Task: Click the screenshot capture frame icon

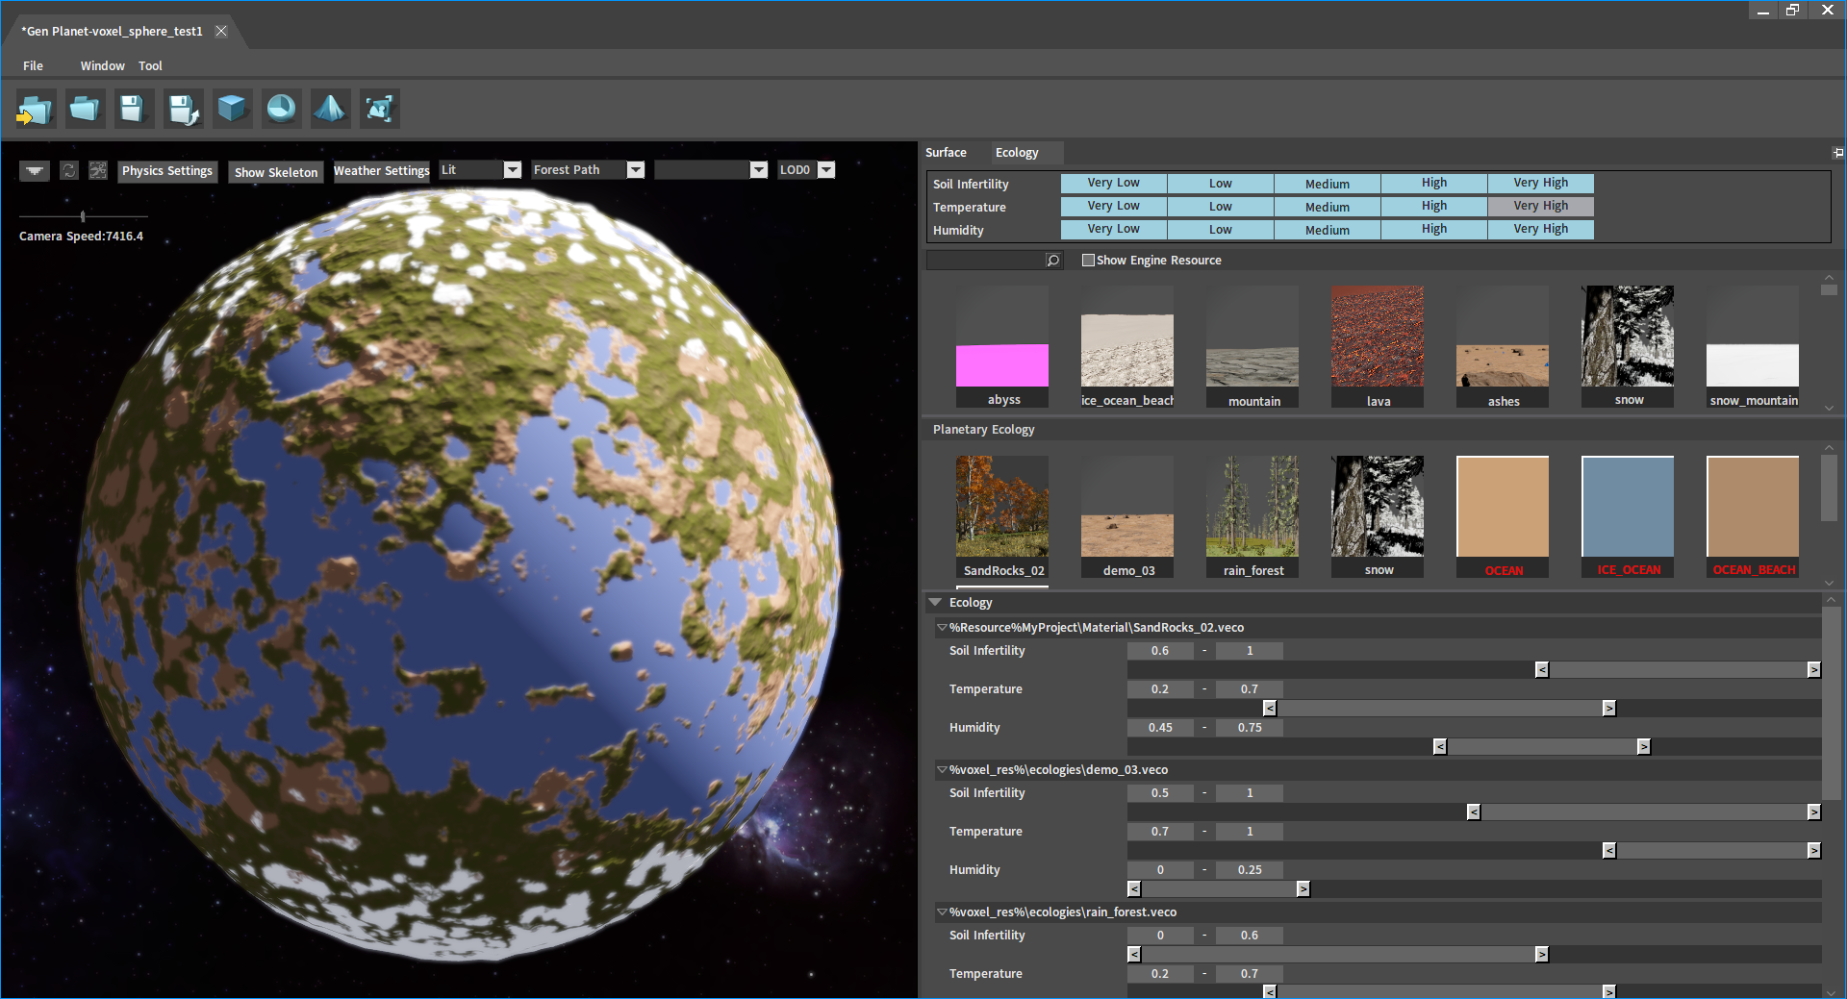Action: coord(379,109)
